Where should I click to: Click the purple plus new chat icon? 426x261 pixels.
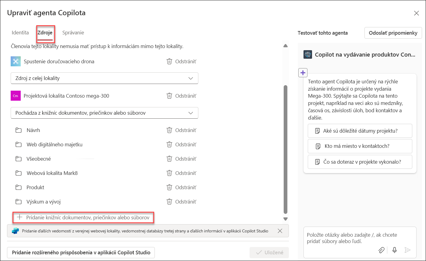tap(303, 73)
